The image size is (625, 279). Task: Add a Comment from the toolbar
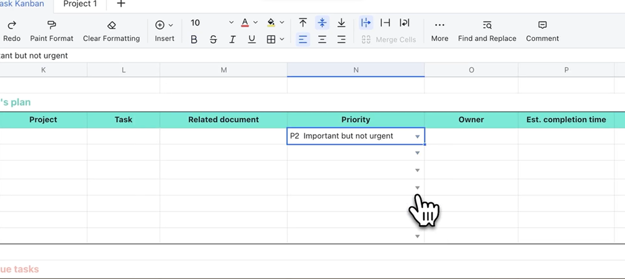point(542,25)
